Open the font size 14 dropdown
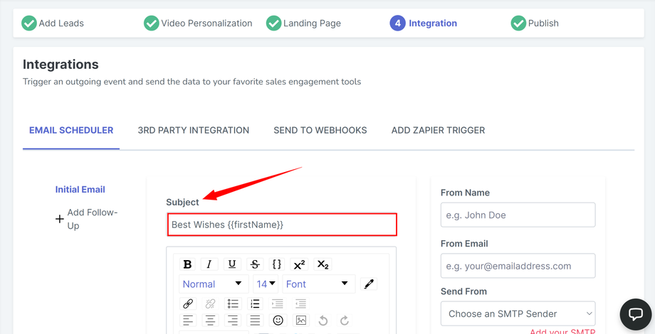 266,284
